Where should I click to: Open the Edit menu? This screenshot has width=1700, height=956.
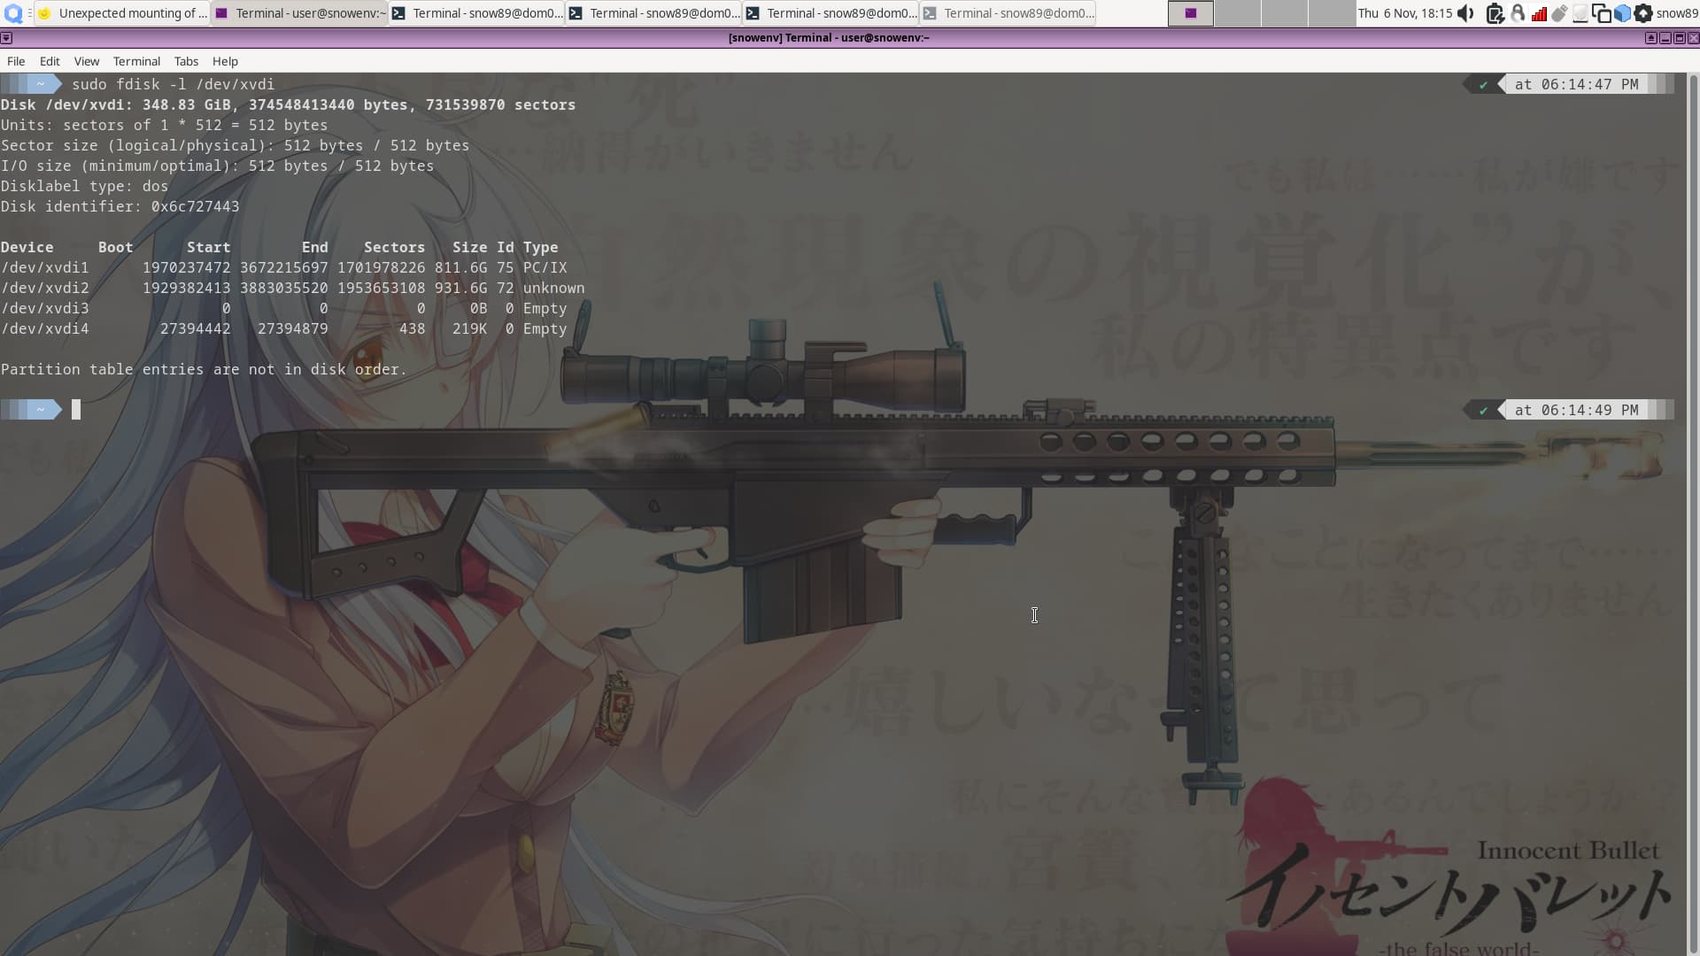click(50, 61)
